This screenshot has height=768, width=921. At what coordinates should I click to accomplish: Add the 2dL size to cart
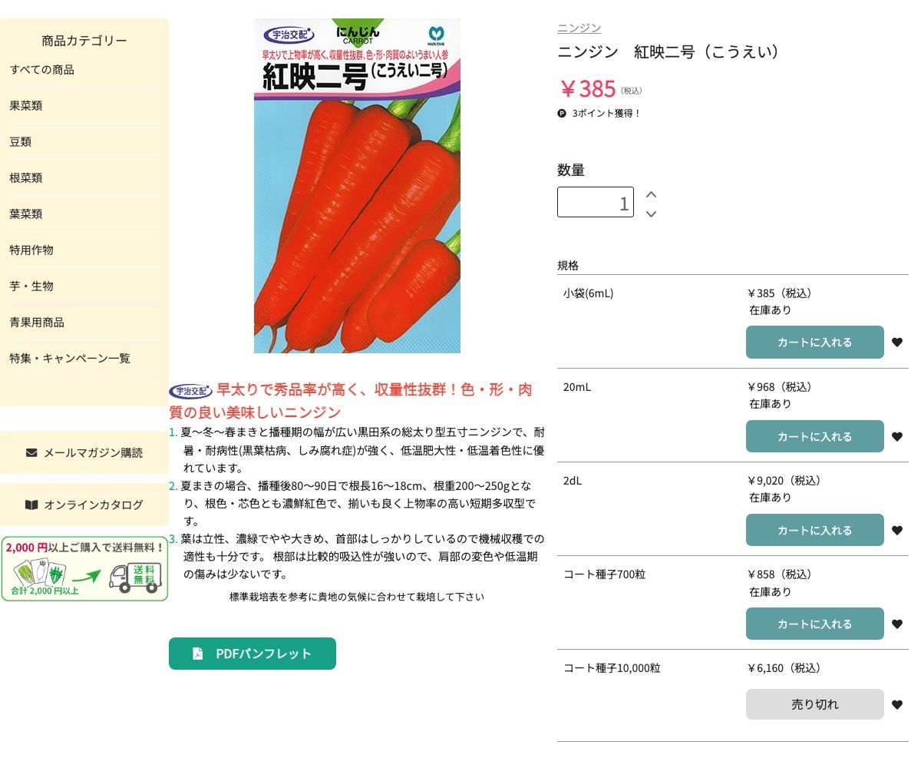814,531
